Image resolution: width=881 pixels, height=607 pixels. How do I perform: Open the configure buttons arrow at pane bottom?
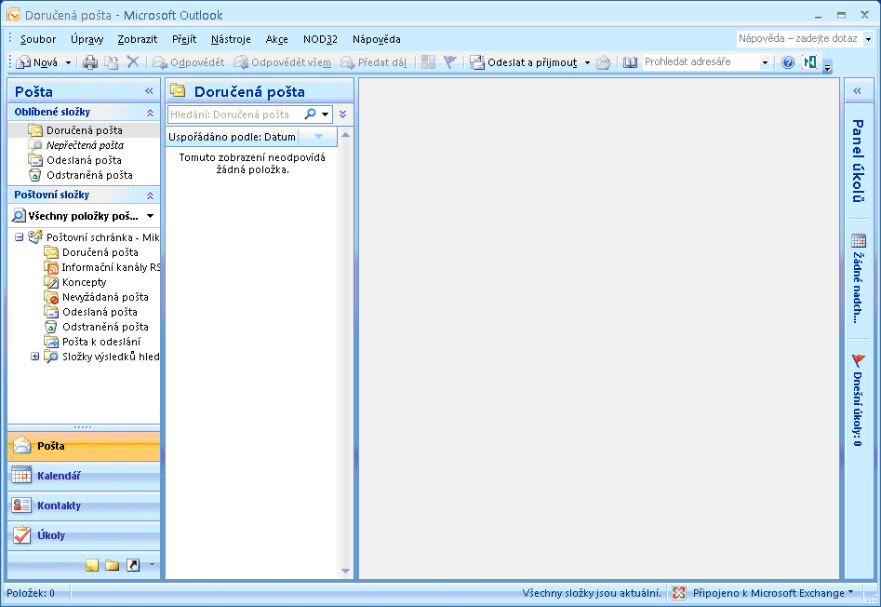pyautogui.click(x=152, y=565)
